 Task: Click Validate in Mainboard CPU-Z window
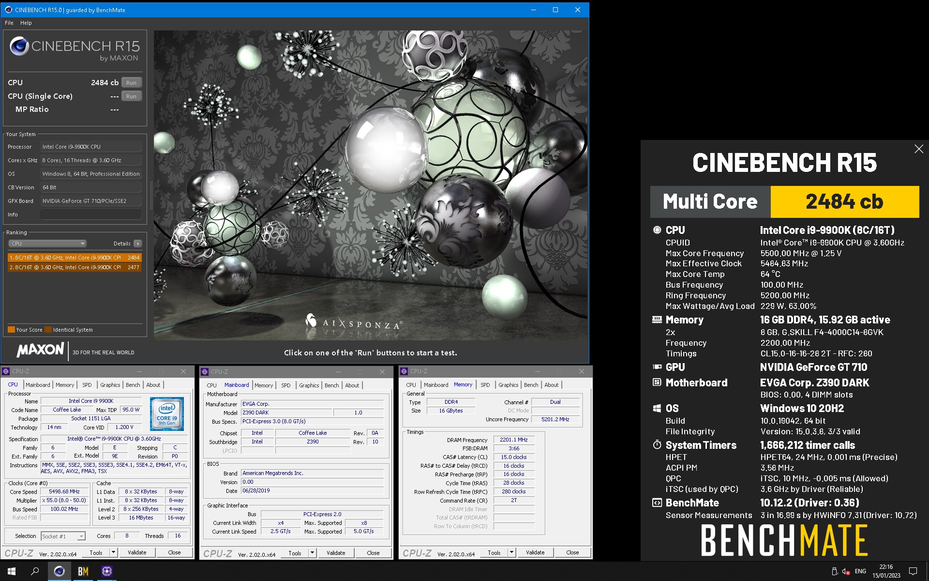pyautogui.click(x=336, y=553)
